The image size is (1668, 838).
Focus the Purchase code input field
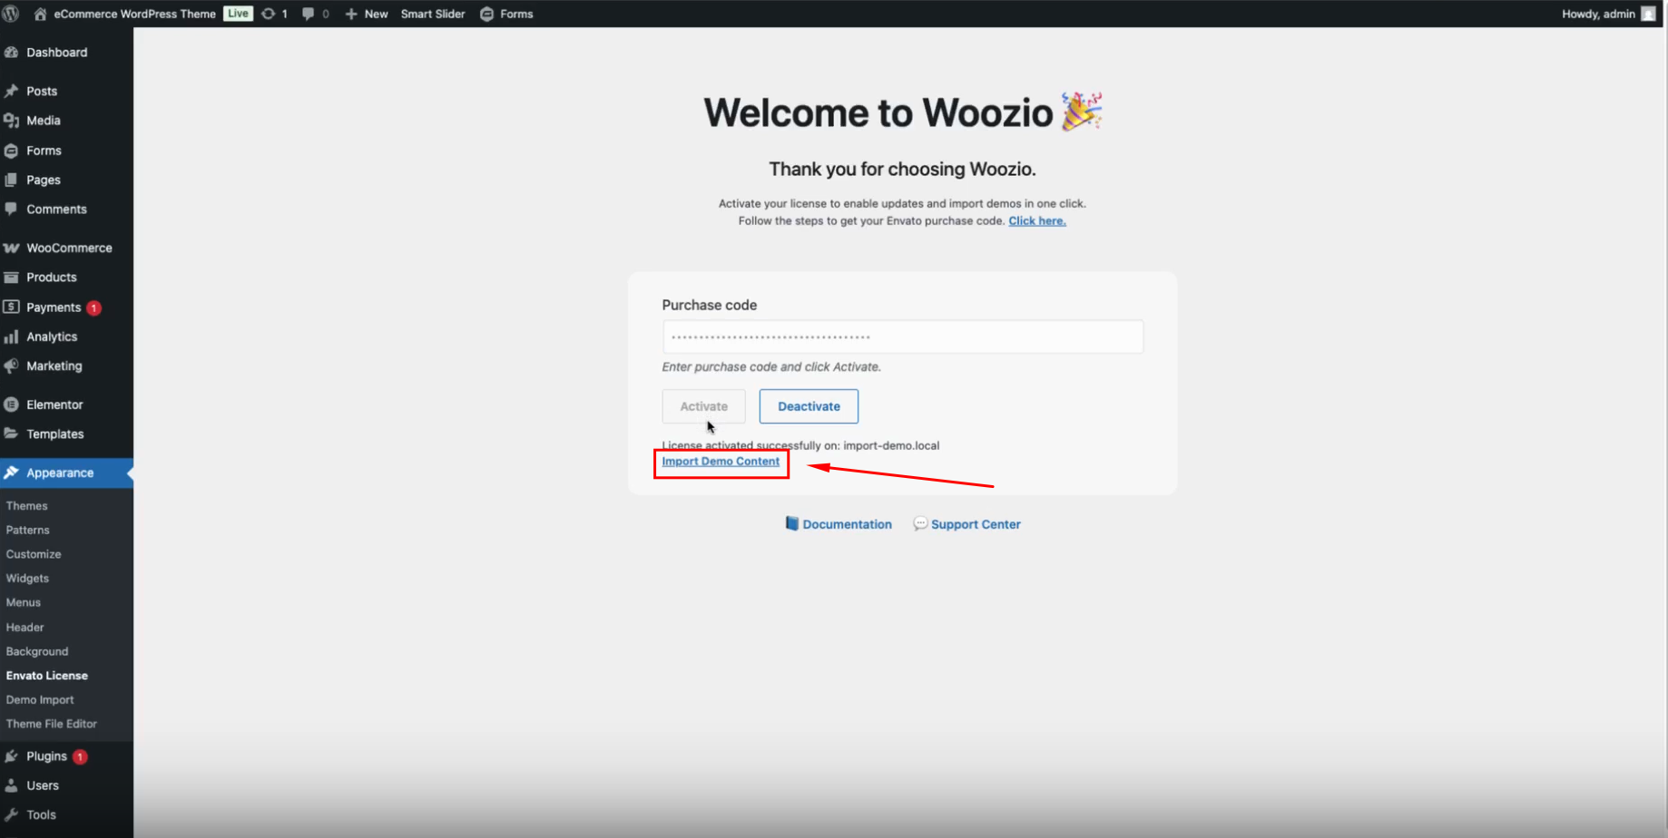point(902,337)
